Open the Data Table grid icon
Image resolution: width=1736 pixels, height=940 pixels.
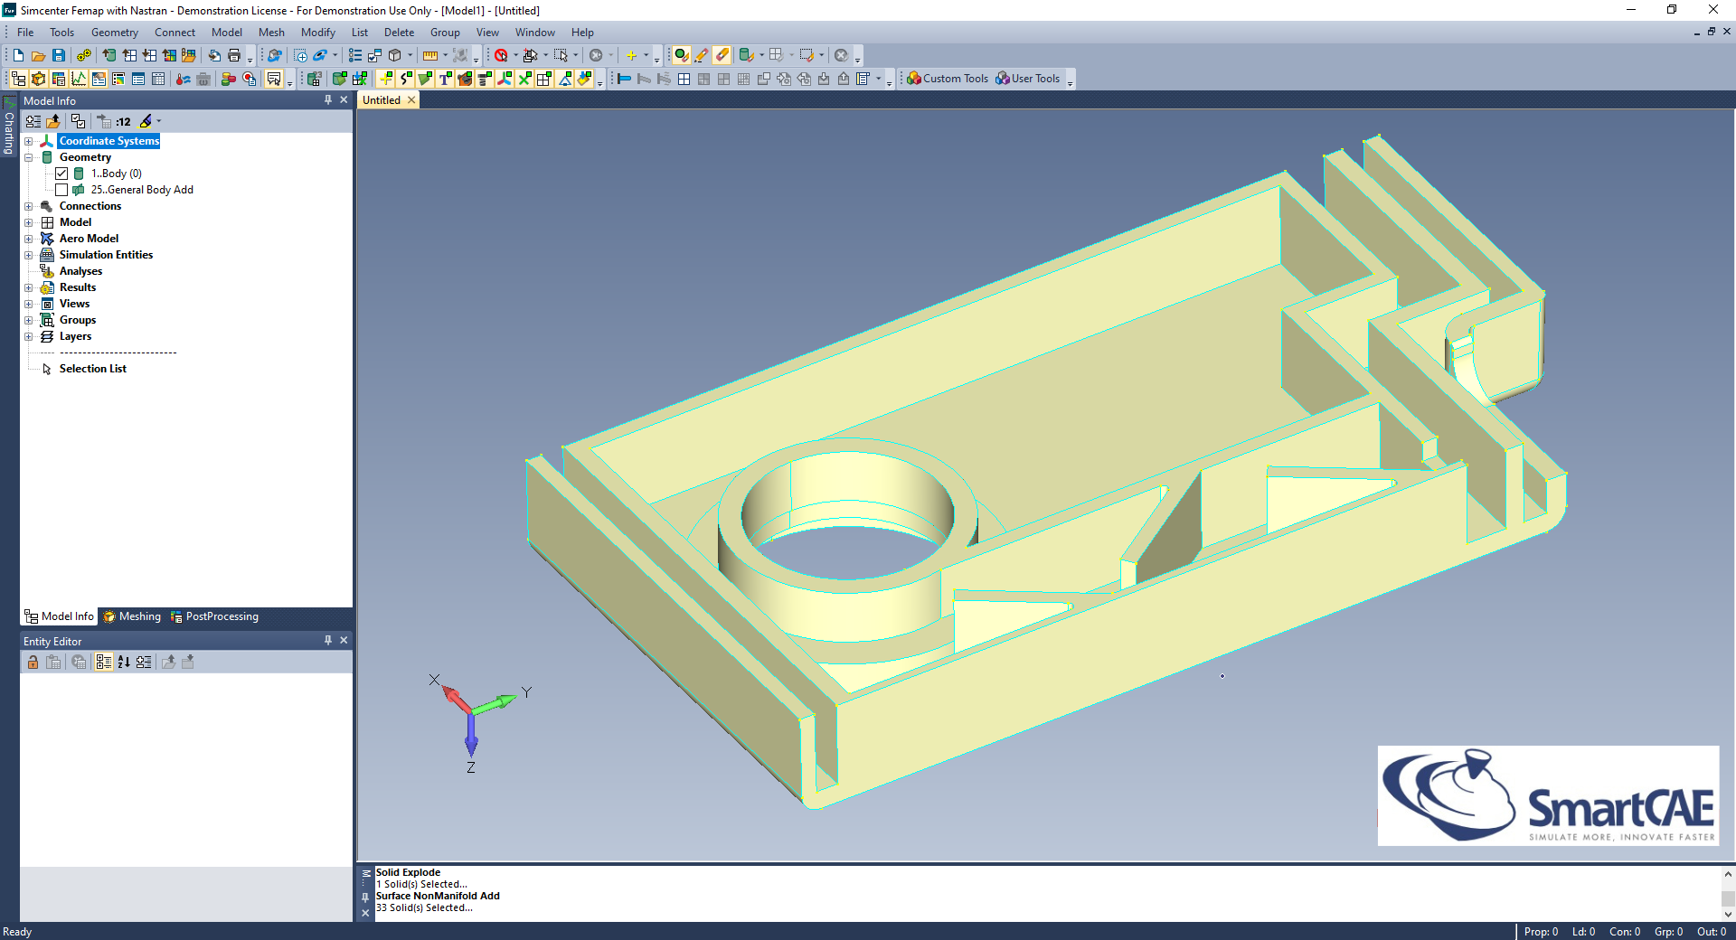coord(158,79)
